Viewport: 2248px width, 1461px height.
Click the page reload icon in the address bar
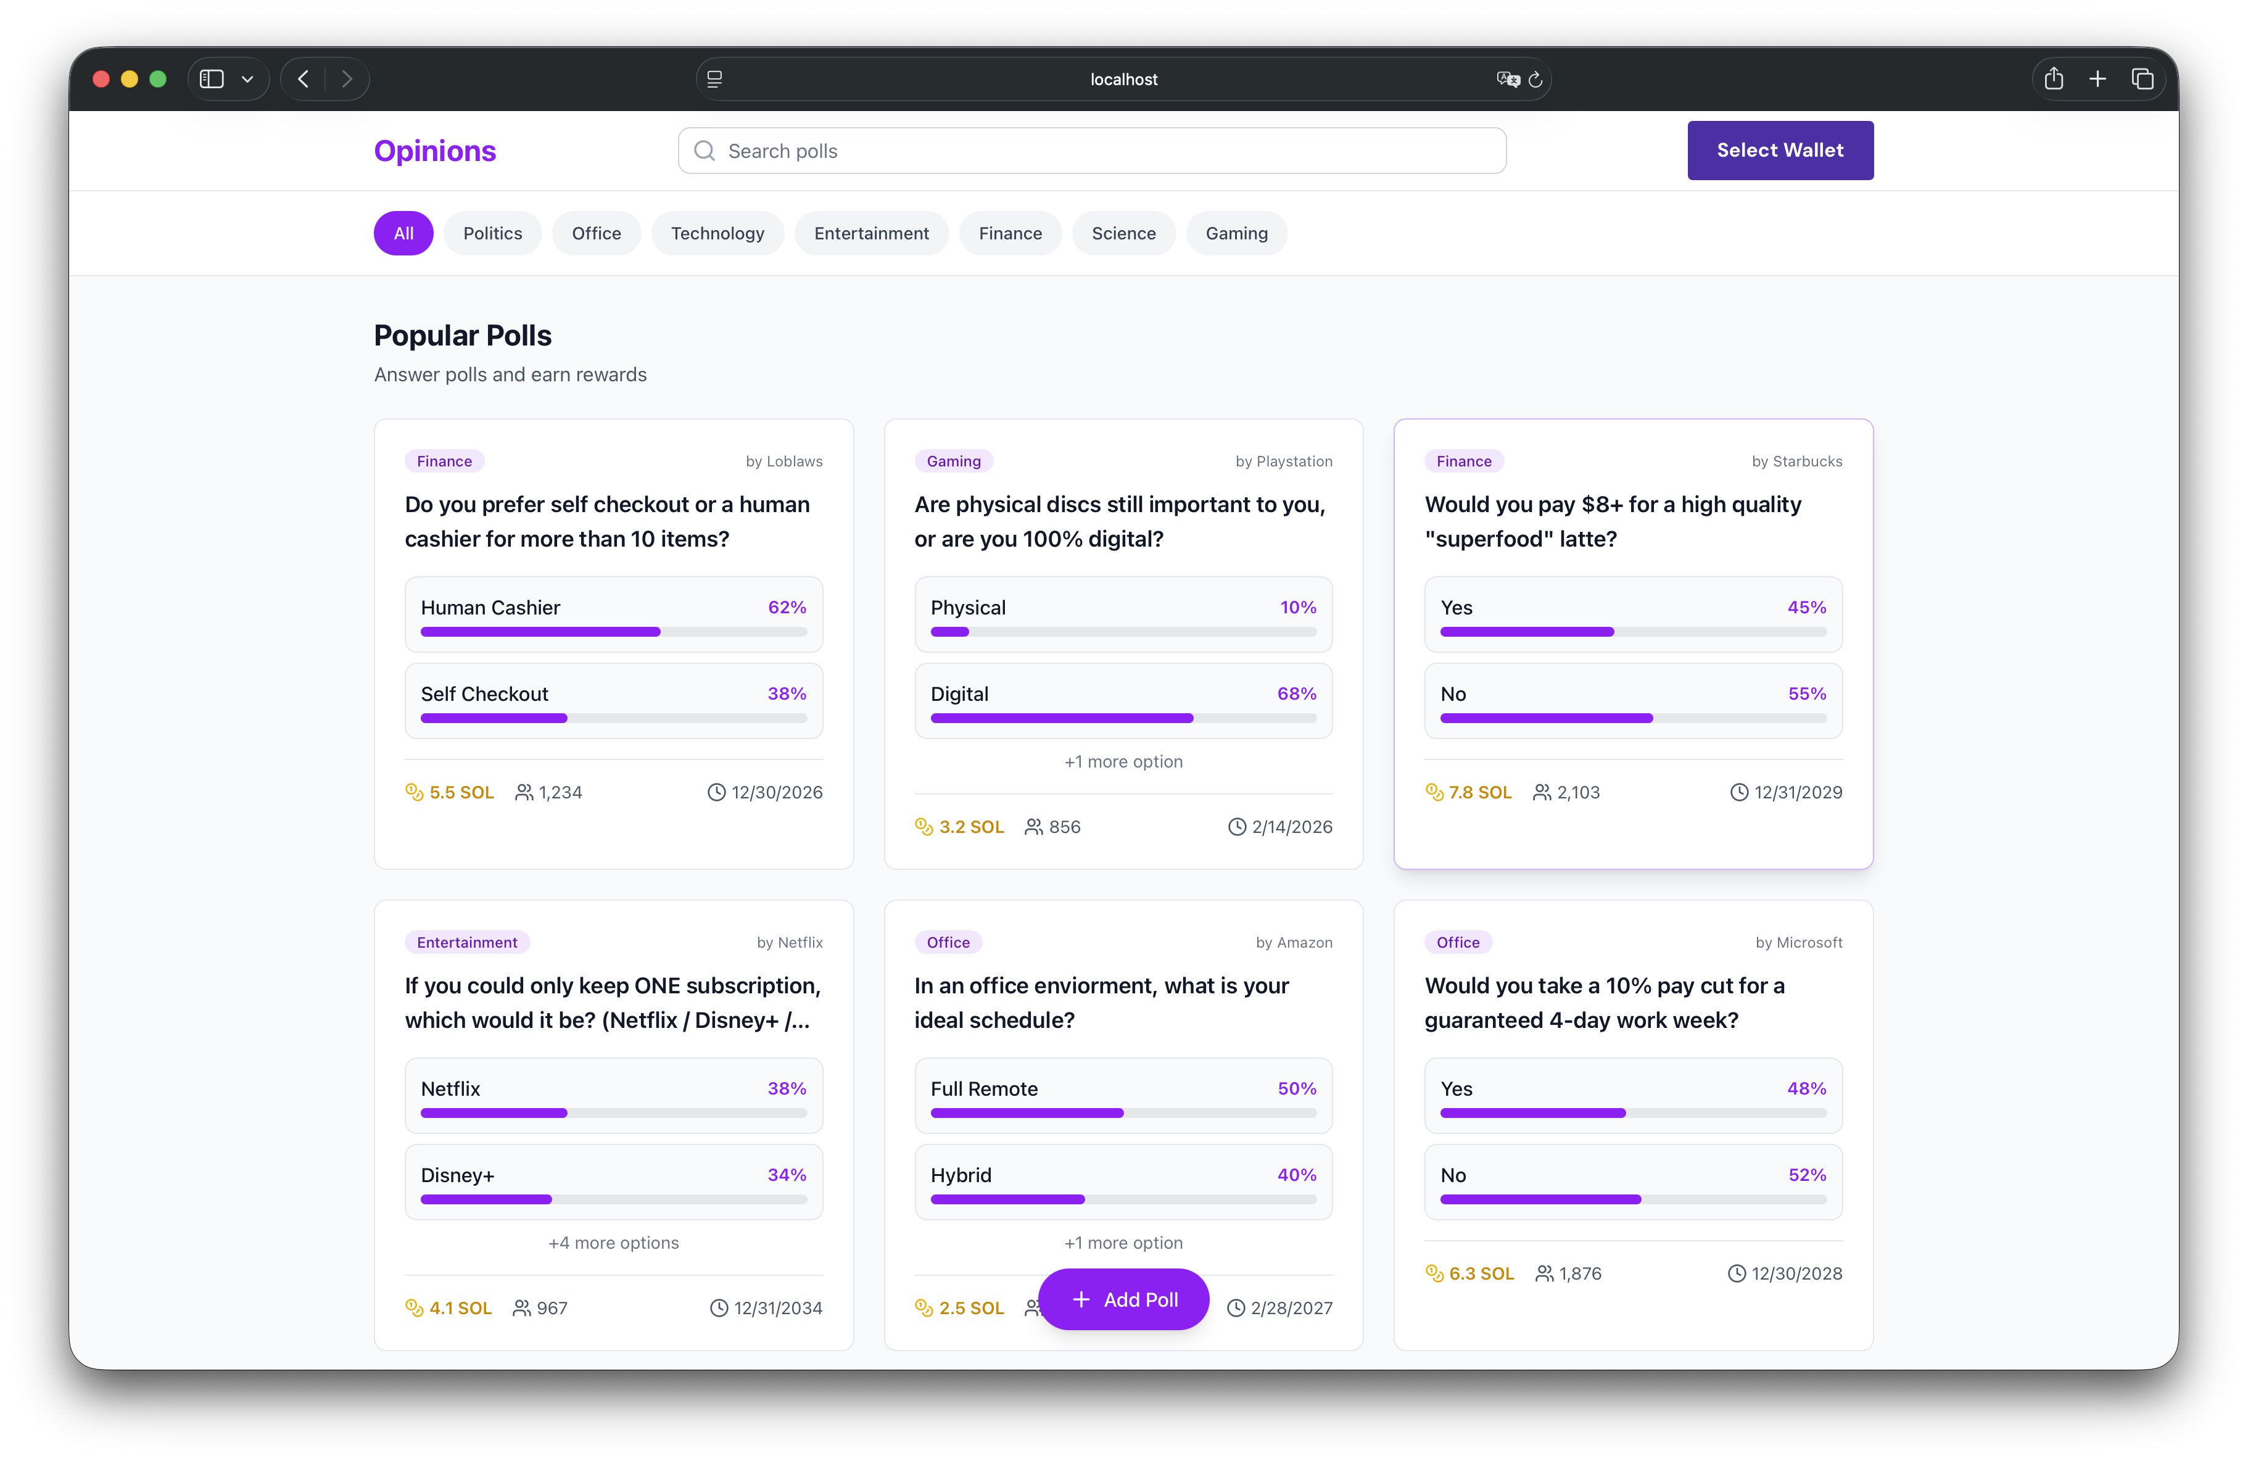(x=1535, y=80)
